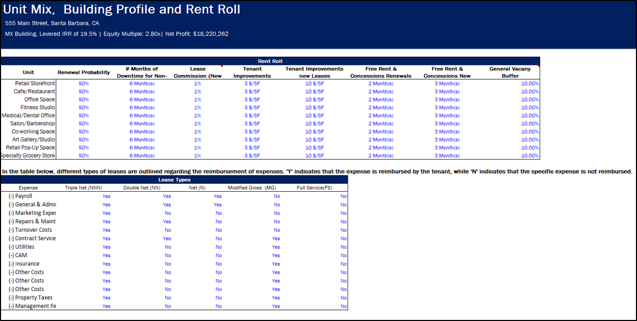Screen dimensions: 637x321
Task: Select the Unit Mix page title
Action: pos(122,10)
